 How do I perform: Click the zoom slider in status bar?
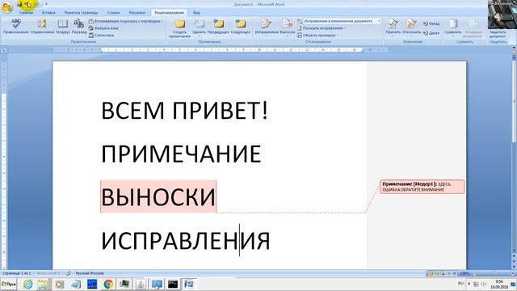tap(494, 273)
